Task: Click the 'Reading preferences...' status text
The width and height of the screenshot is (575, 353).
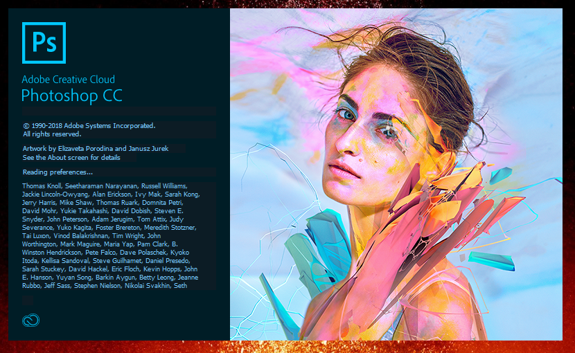Action: tap(57, 172)
